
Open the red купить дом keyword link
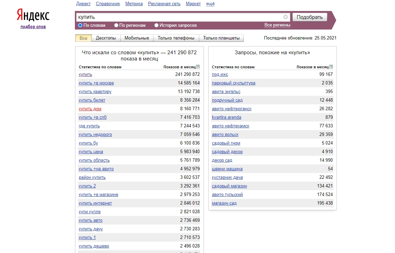pos(90,109)
